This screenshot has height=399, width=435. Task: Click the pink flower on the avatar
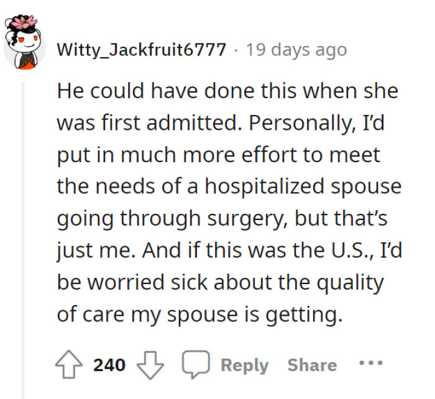click(24, 26)
